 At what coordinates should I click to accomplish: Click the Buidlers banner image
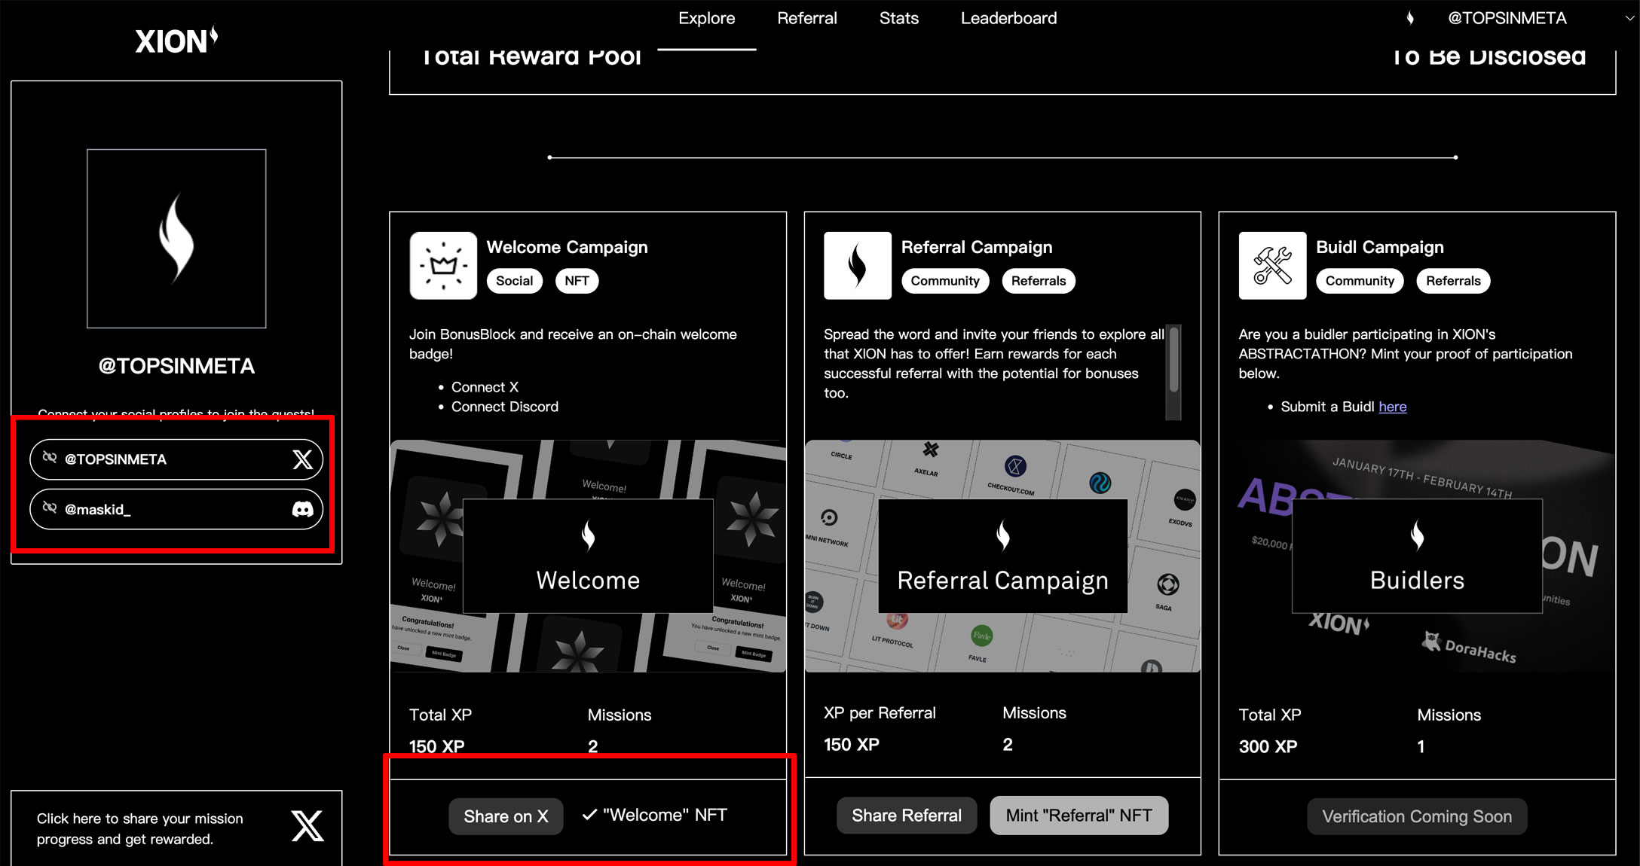pyautogui.click(x=1417, y=556)
